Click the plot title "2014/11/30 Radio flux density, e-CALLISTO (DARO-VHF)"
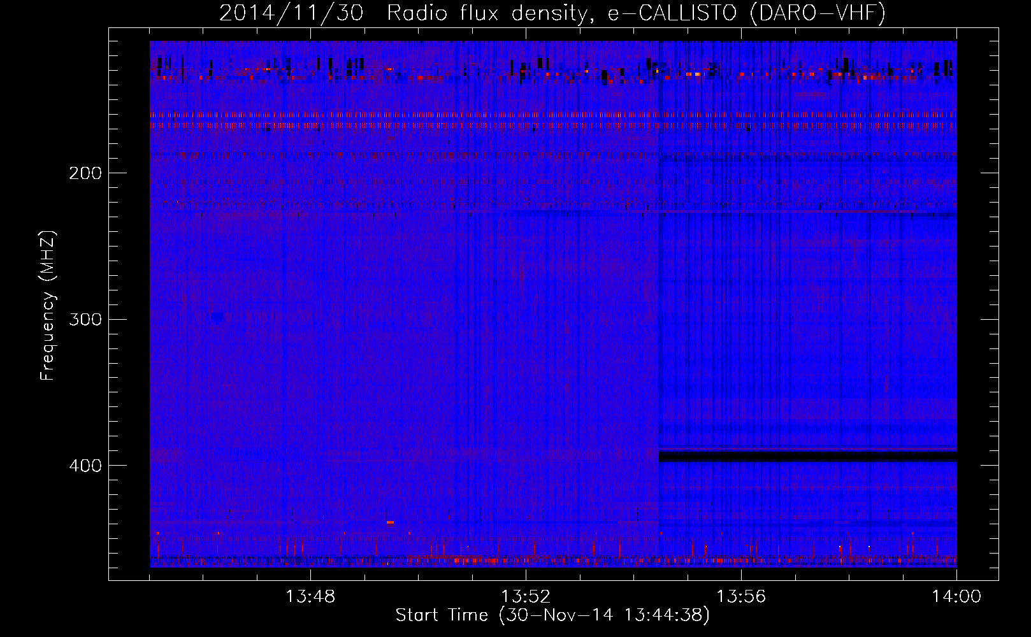The width and height of the screenshot is (1031, 637). click(x=552, y=13)
